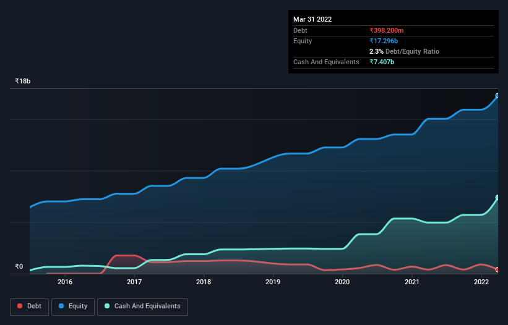Click the ₹0 y-axis label
Viewport: 508px width, 325px height.
pos(19,266)
